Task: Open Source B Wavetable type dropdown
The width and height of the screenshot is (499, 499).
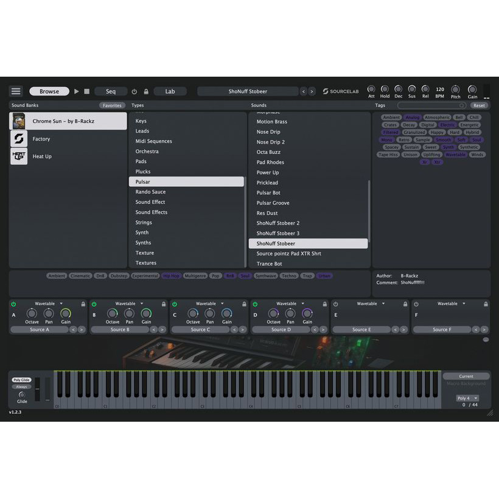Action: coord(129,304)
